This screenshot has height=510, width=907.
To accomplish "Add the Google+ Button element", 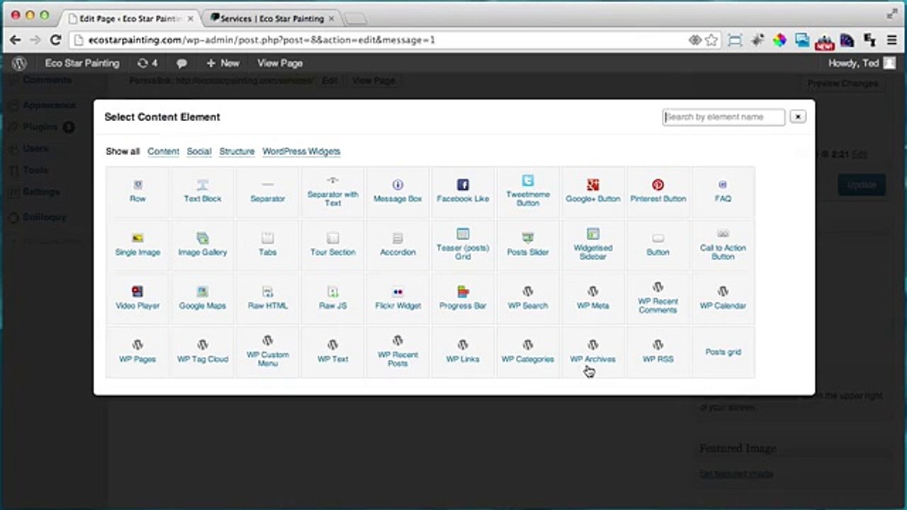I will [x=593, y=192].
